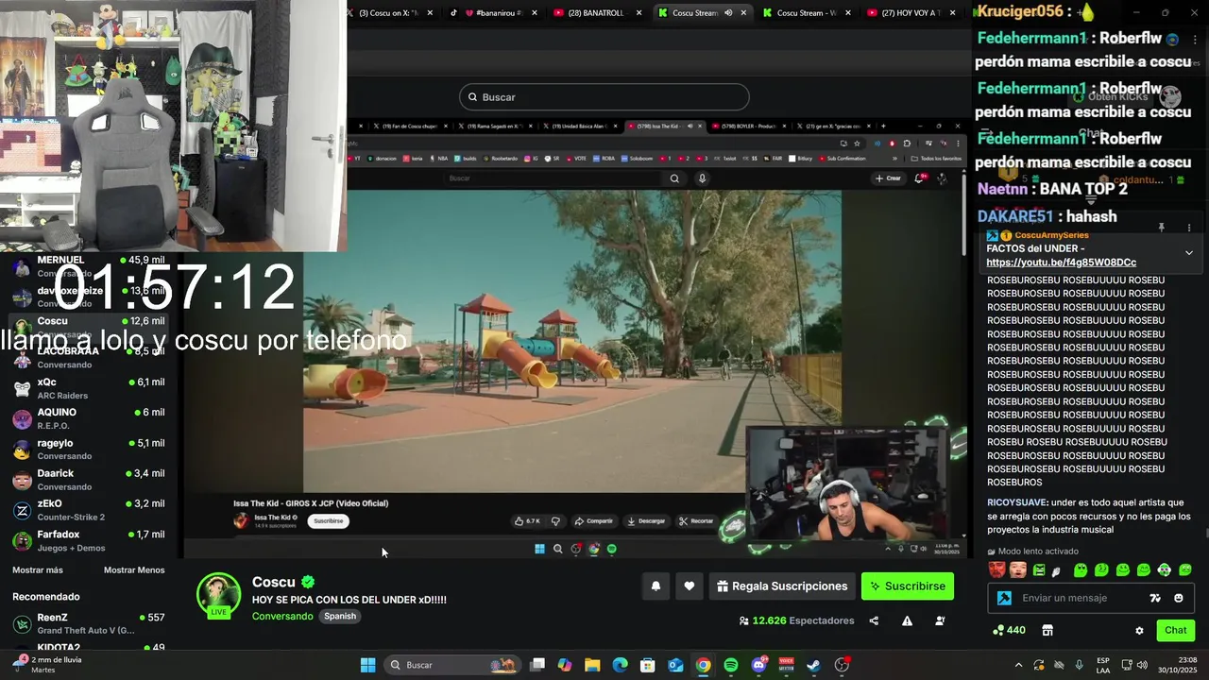Open the emoji picker in message box
Viewport: 1209px width, 680px height.
pos(1179,598)
